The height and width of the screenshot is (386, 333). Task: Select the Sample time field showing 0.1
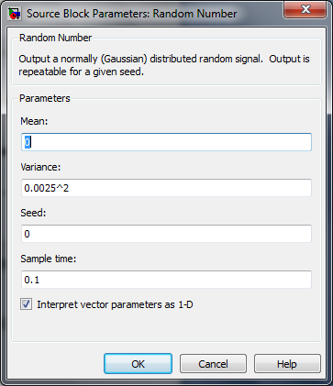166,280
